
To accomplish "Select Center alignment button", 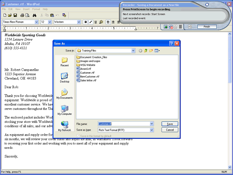I will tap(113, 22).
